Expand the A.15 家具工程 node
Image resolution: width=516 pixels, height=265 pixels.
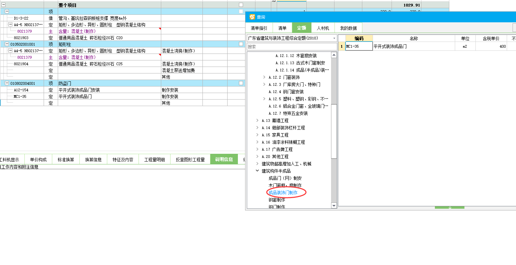[x=257, y=135]
